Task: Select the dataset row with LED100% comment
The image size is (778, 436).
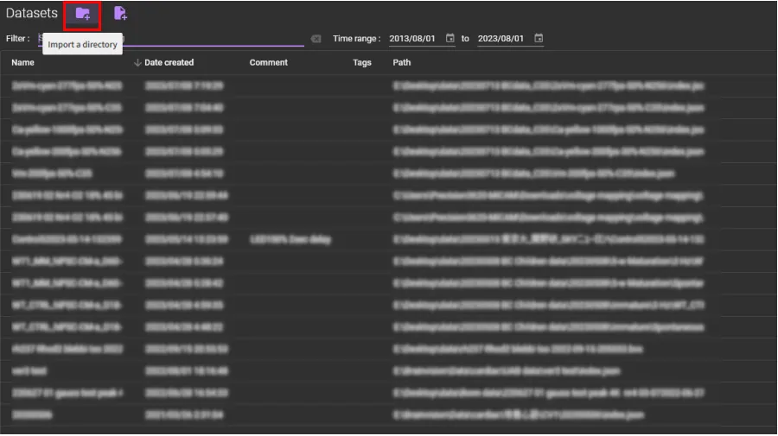Action: tap(346, 239)
